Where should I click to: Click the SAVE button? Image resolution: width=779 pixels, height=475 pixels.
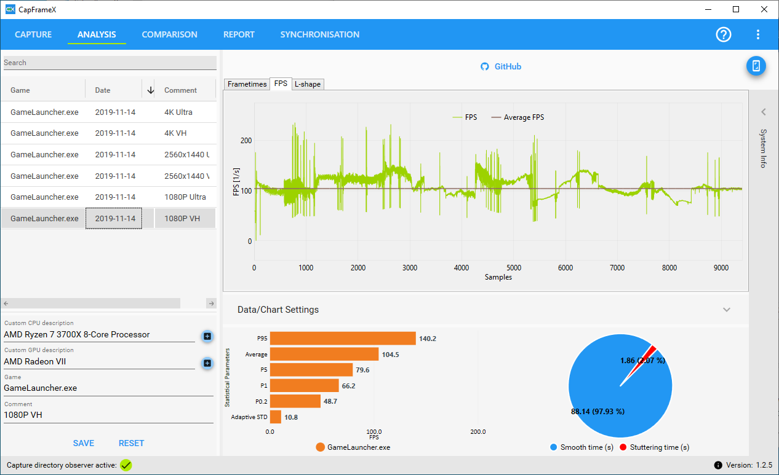click(84, 443)
